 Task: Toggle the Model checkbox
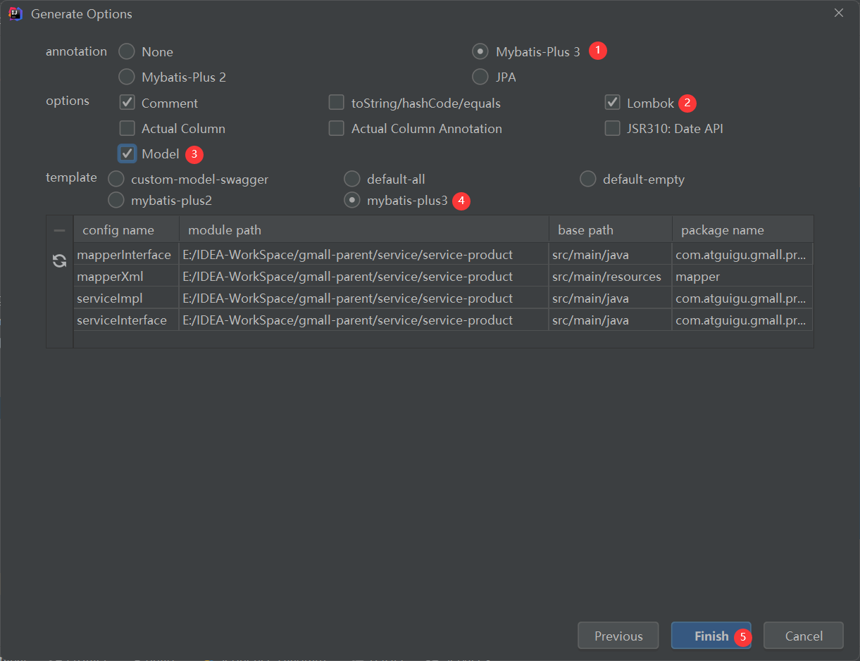[127, 153]
